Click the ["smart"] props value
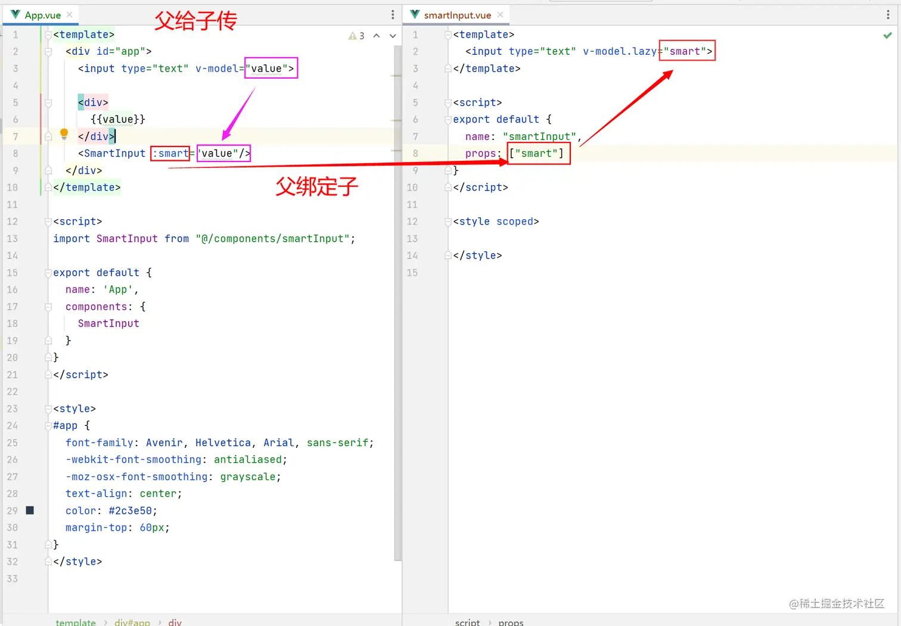 536,154
